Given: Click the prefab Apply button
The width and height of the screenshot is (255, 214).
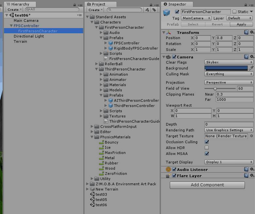Looking at the screenshot, I should 241,24.
